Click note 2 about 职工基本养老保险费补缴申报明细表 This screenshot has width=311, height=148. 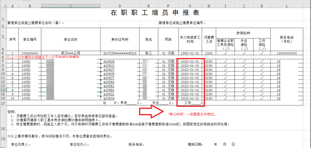pos(56,120)
